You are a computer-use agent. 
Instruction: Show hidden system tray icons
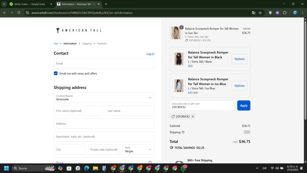[257, 168]
